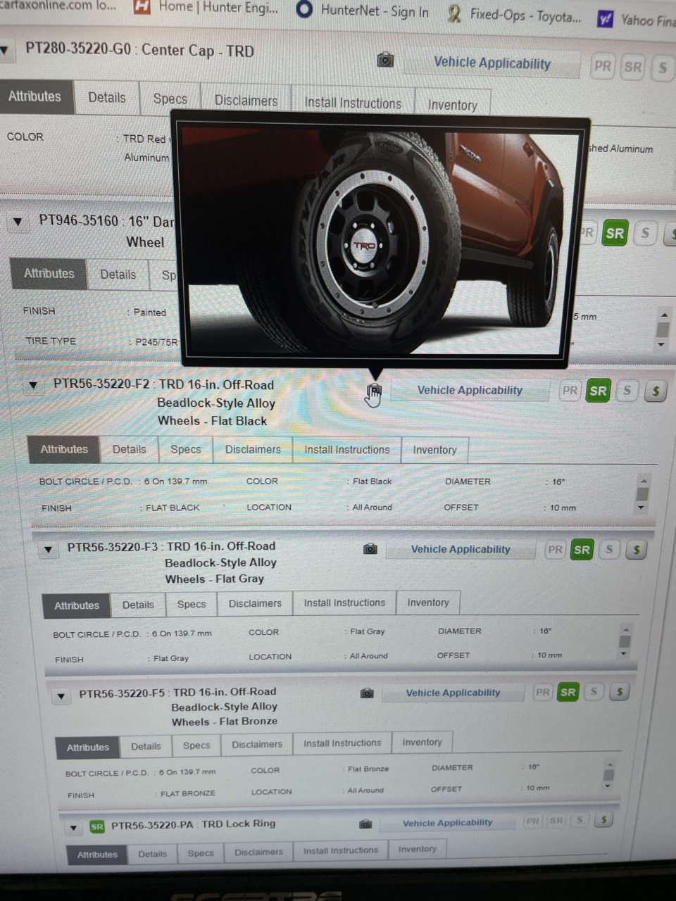Collapse the PTR56-35220-F2 Flat Black section
676x901 pixels.
pos(32,386)
